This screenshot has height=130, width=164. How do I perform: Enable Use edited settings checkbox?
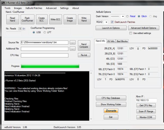(x=131, y=33)
